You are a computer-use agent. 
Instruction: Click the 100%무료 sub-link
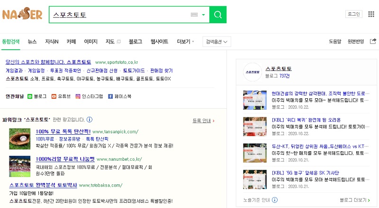[45, 139]
